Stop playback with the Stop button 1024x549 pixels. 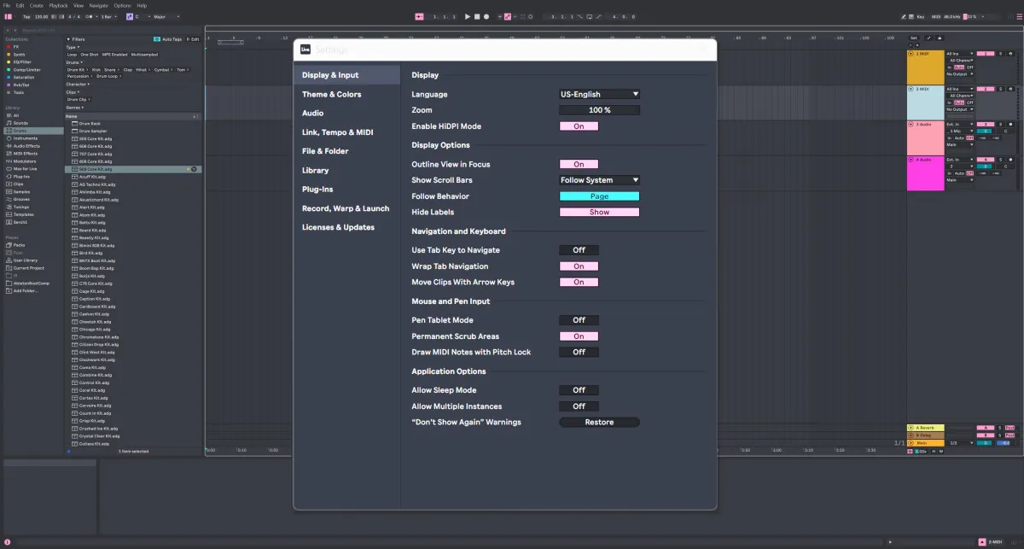click(477, 16)
